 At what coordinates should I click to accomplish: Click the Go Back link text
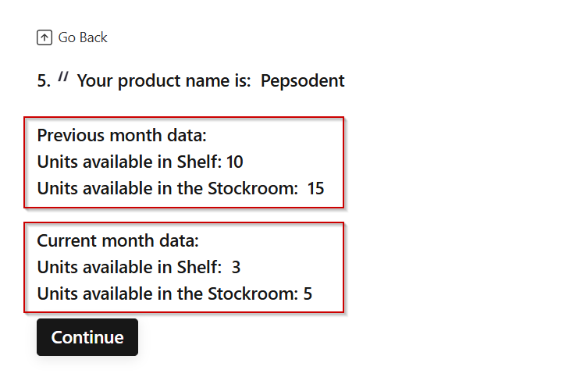point(83,37)
